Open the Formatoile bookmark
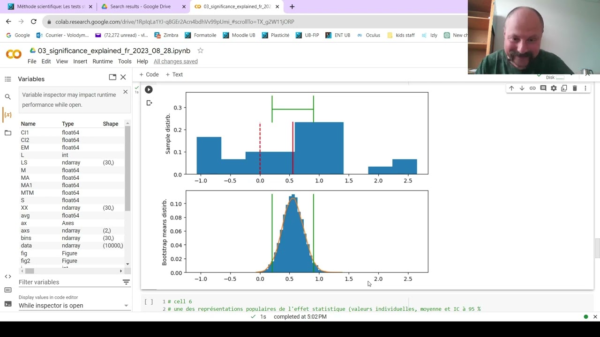Image resolution: width=600 pixels, height=337 pixels. [201, 35]
